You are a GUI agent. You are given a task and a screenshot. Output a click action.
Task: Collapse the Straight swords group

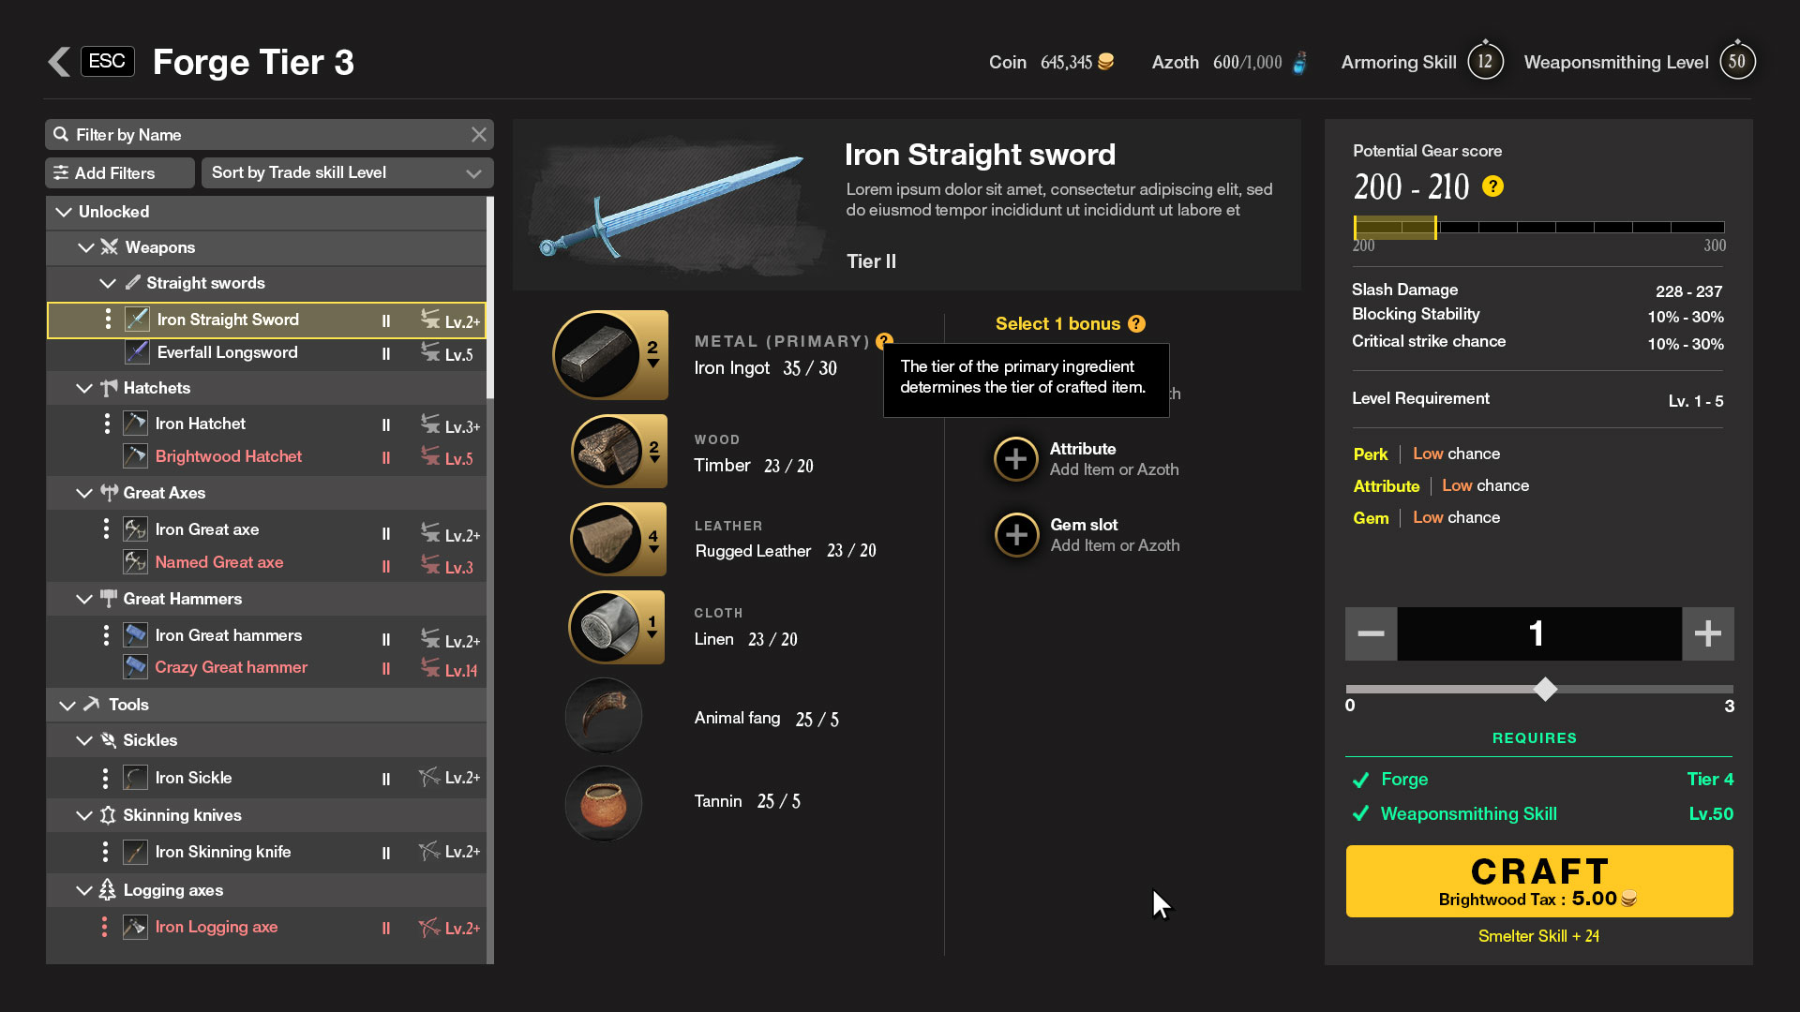point(107,283)
